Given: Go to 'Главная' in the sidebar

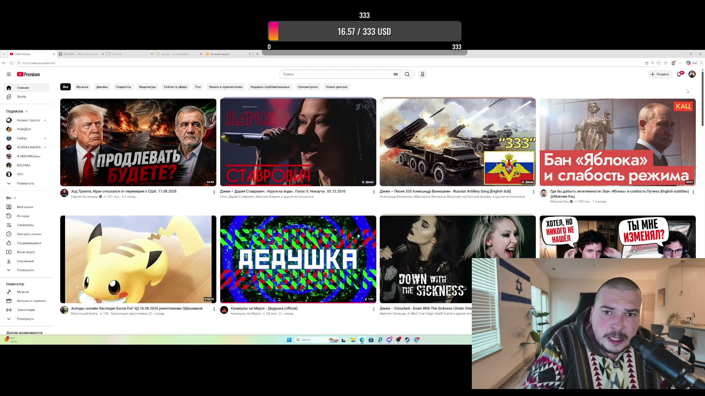Looking at the screenshot, I should tap(26, 88).
